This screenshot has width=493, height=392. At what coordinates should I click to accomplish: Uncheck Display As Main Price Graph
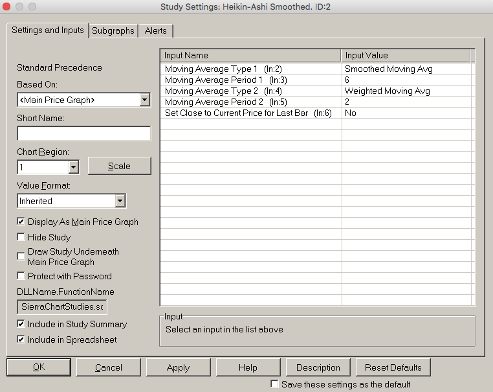21,222
